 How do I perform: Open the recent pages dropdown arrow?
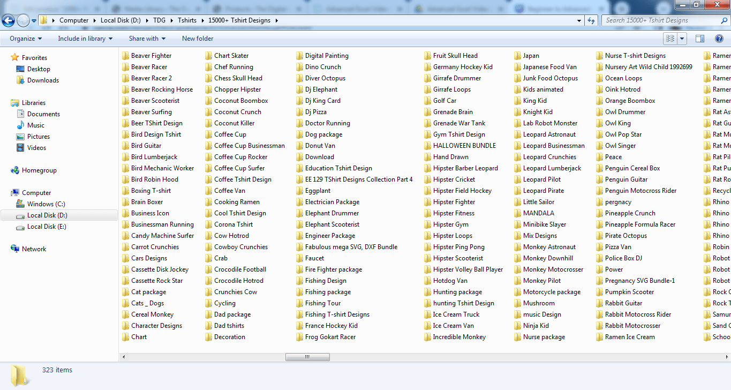34,21
